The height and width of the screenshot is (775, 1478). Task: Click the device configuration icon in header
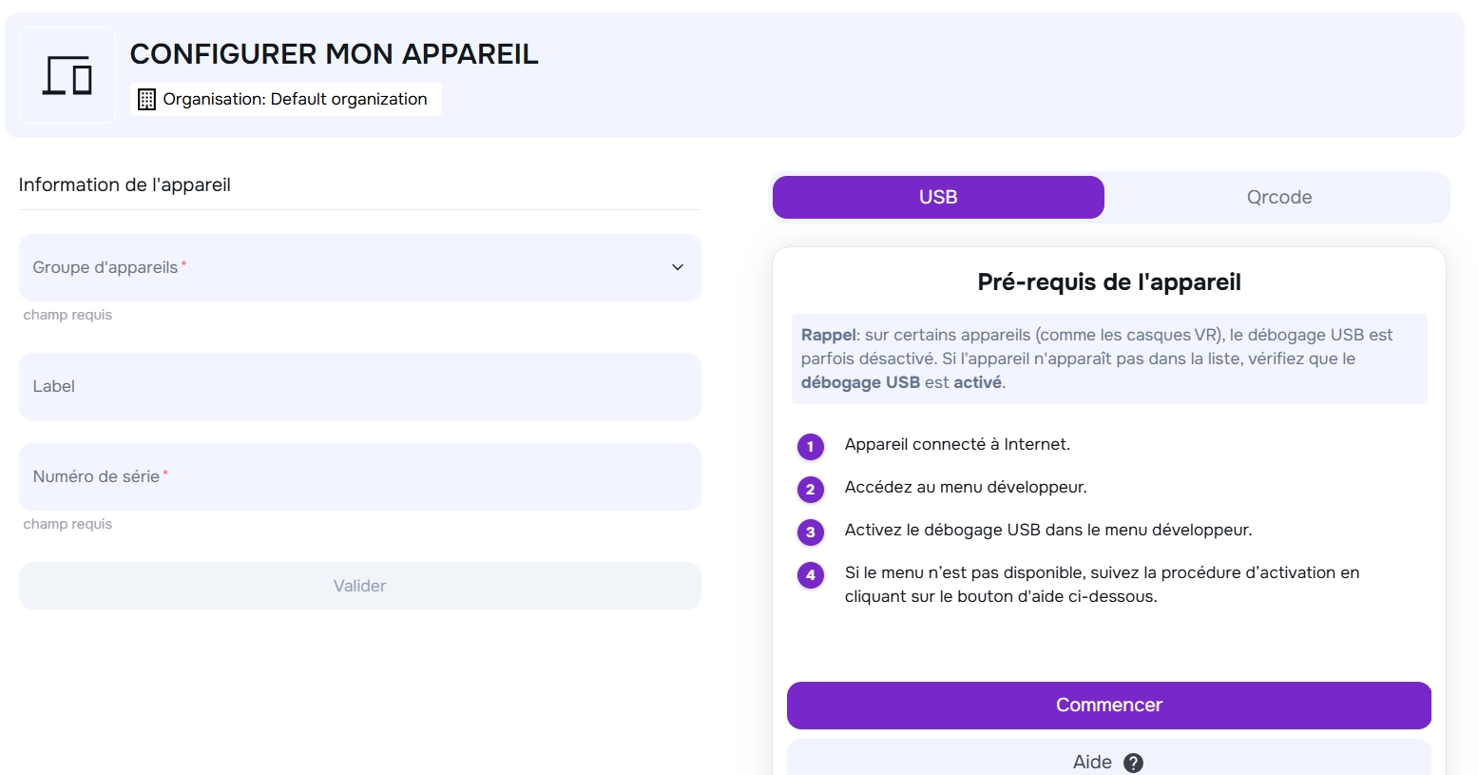[x=67, y=75]
